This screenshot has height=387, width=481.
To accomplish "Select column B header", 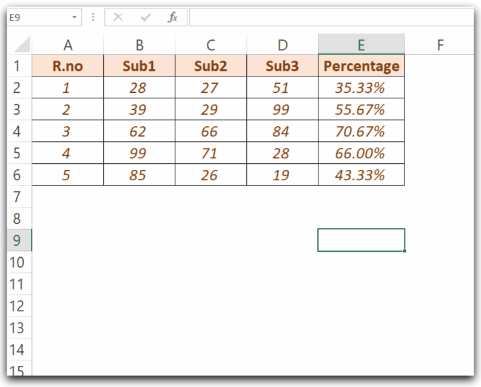I will tap(140, 45).
